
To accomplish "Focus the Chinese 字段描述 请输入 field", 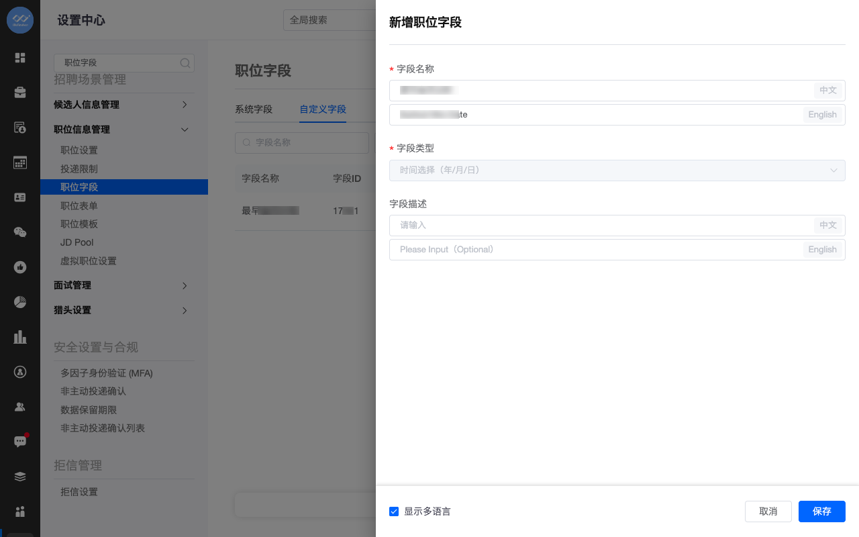I will (617, 226).
